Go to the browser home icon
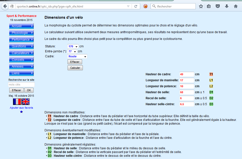 tap(236, 6)
